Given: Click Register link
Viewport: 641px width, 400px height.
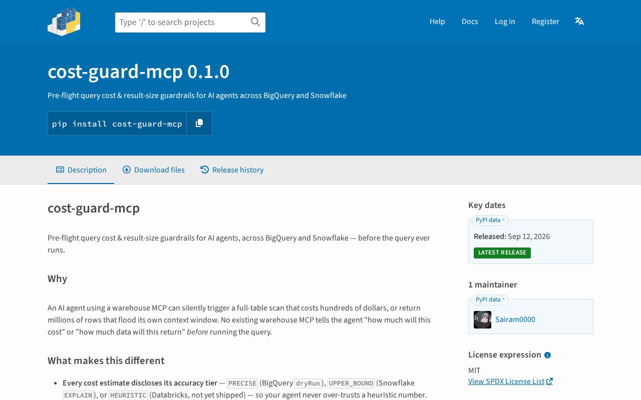Looking at the screenshot, I should coord(545,21).
